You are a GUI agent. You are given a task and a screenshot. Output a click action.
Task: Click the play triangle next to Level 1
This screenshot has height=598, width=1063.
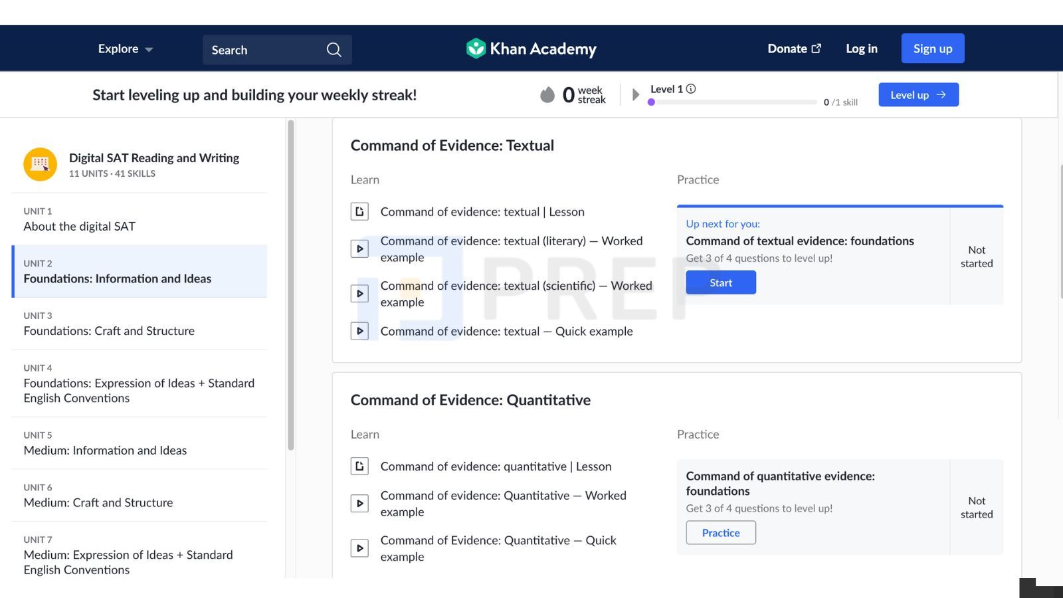tap(636, 94)
